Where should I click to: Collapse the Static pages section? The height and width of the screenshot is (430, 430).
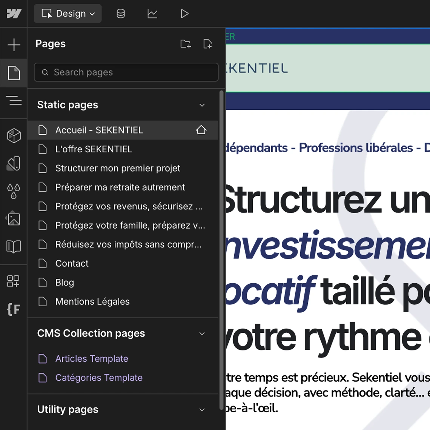(x=202, y=105)
